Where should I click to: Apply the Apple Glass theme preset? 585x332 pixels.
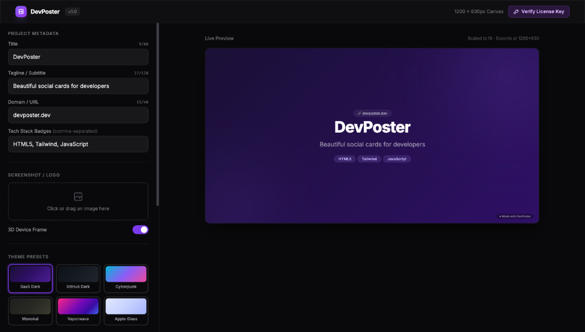pos(126,311)
